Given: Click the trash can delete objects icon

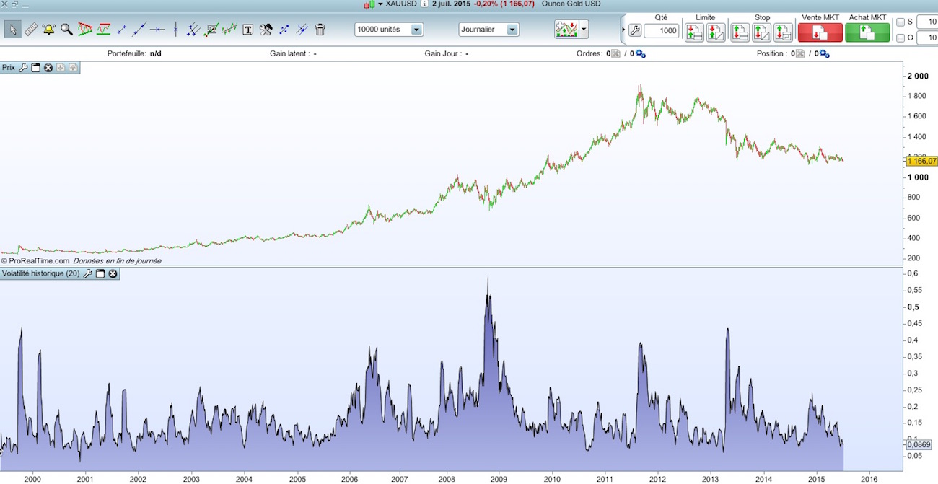Looking at the screenshot, I should pyautogui.click(x=320, y=30).
